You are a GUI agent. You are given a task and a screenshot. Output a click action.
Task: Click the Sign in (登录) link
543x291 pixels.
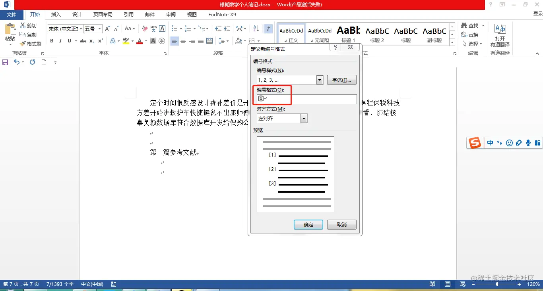(x=538, y=13)
